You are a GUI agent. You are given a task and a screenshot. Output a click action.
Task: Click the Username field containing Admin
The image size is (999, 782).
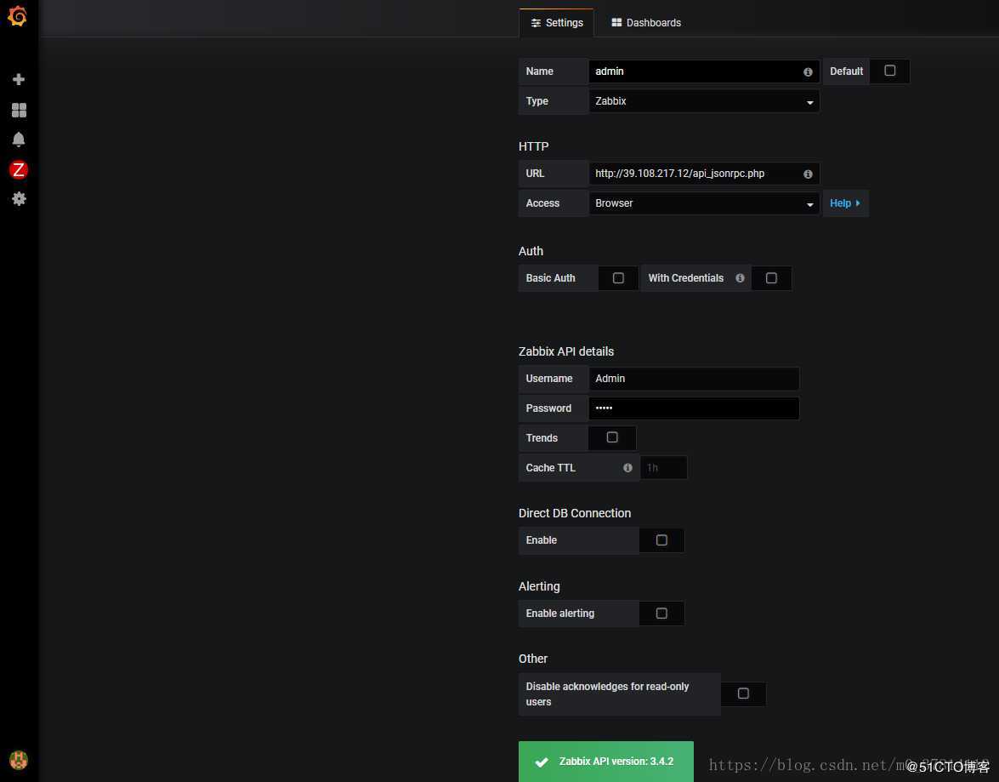[694, 379]
